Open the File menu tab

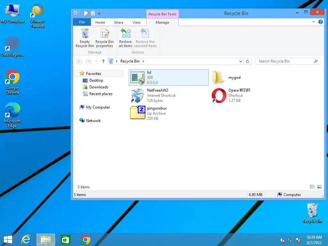click(x=82, y=22)
